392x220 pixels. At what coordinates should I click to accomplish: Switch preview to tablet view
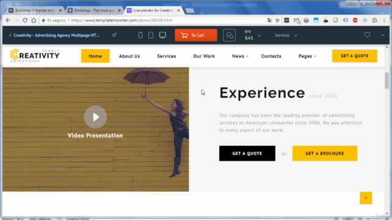[x=151, y=35]
